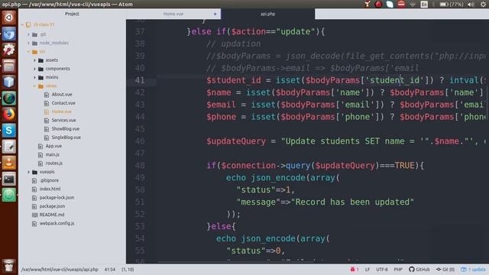Open the system settings gear in top bar

(483, 4)
